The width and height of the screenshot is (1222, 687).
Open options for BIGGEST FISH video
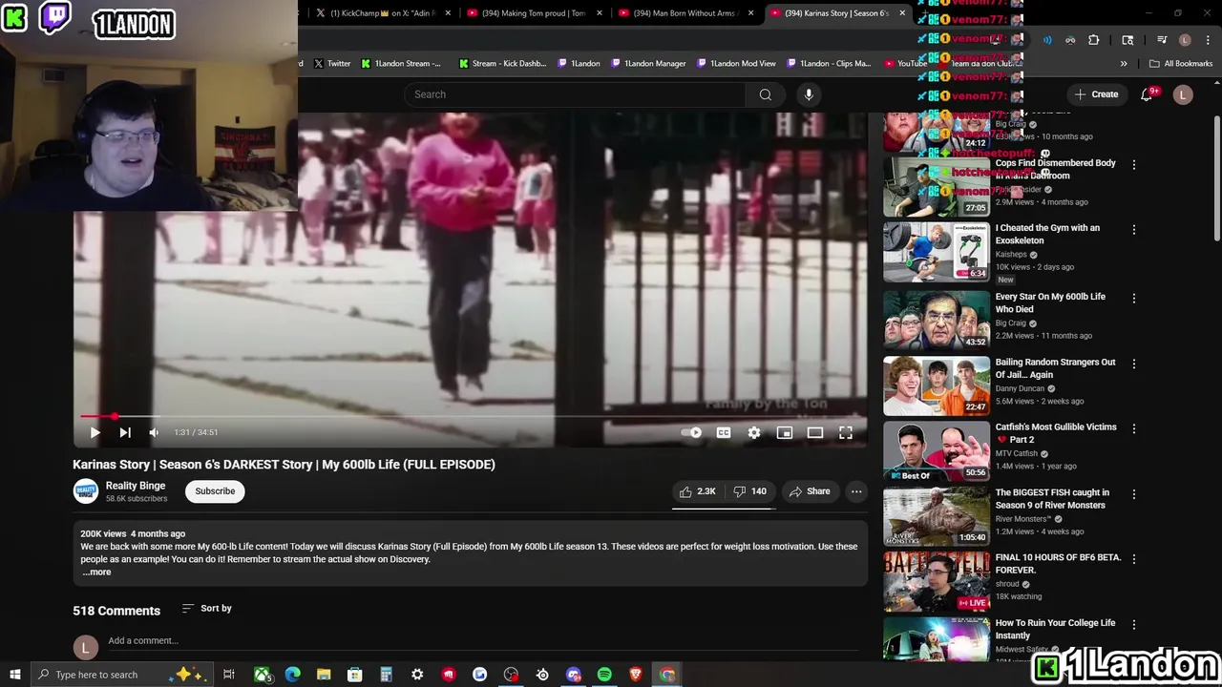1134,494
